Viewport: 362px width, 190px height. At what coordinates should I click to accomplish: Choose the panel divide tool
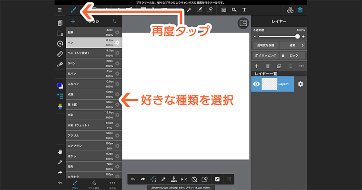(x=224, y=10)
